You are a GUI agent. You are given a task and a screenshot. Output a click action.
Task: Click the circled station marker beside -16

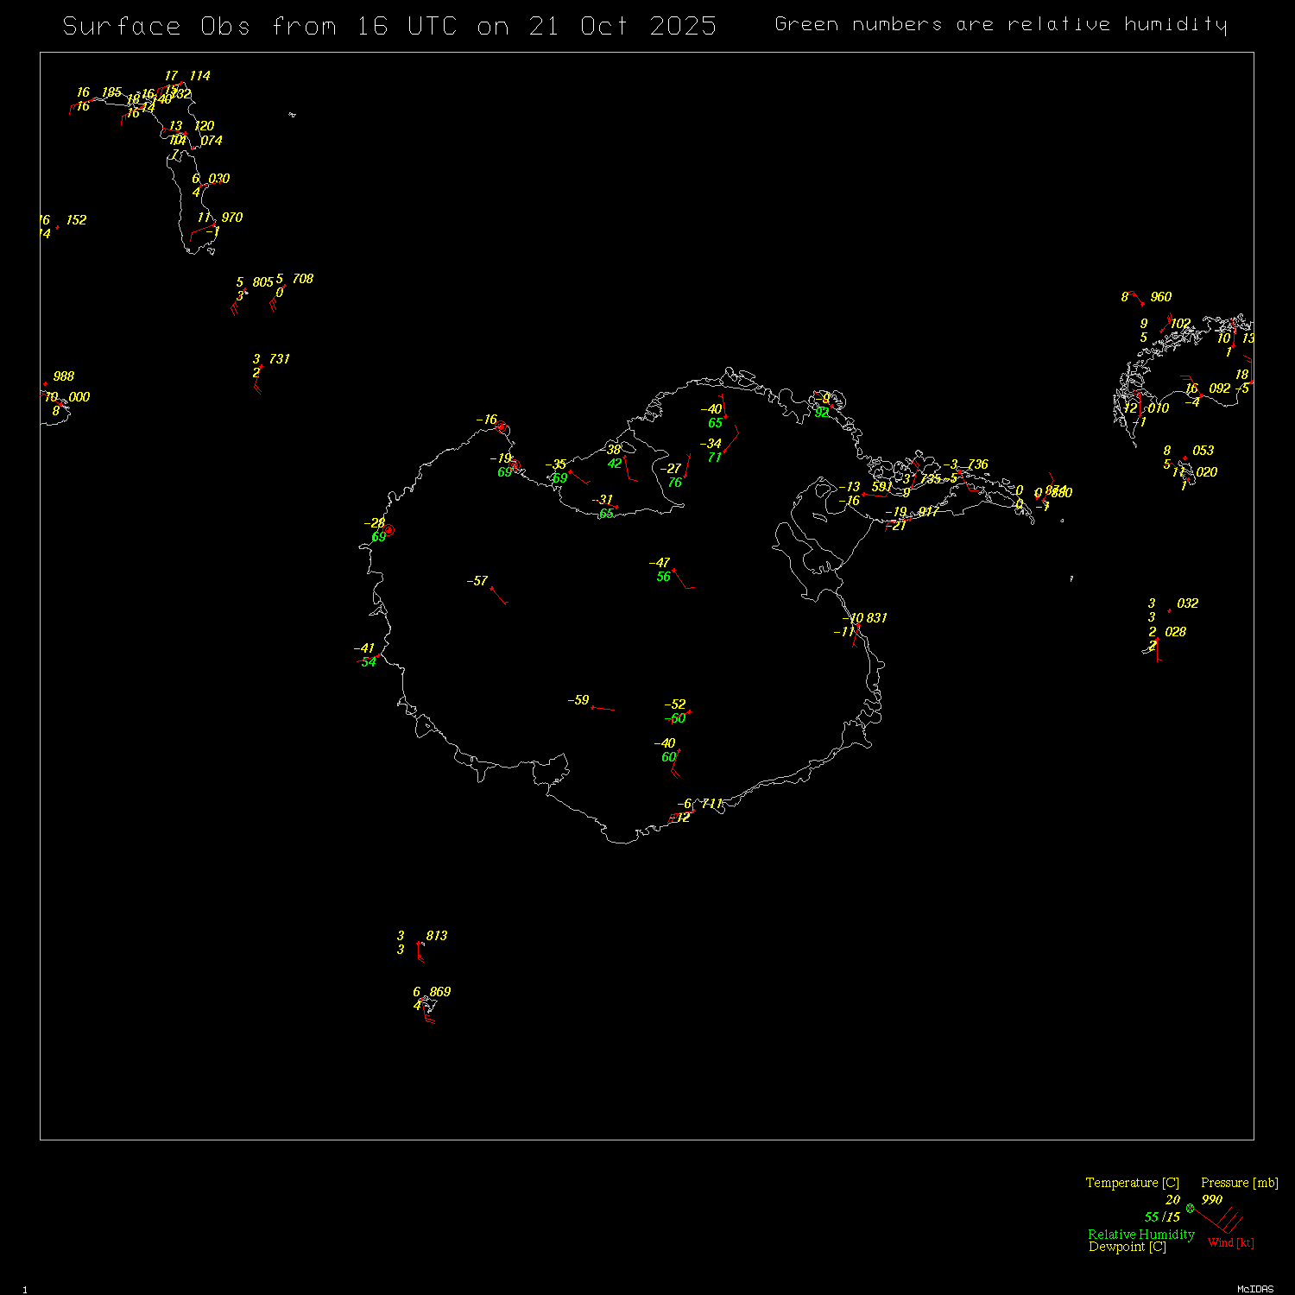(x=502, y=426)
